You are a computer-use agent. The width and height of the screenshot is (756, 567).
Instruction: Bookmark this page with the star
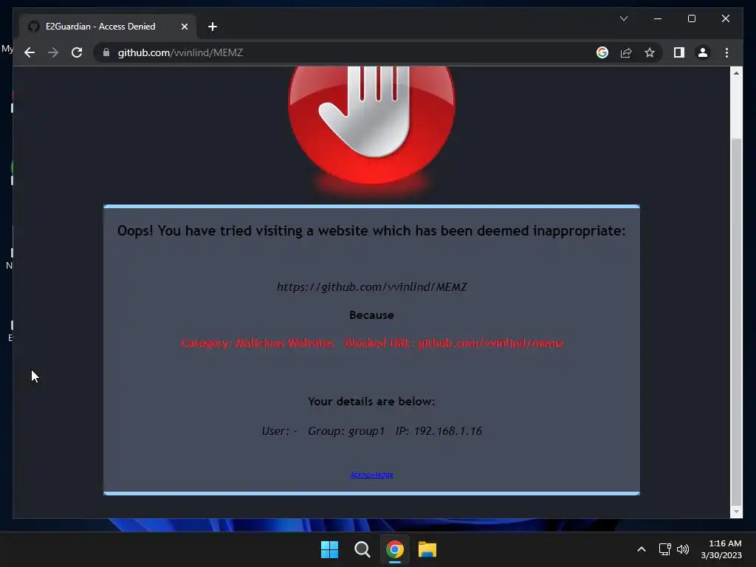point(650,52)
